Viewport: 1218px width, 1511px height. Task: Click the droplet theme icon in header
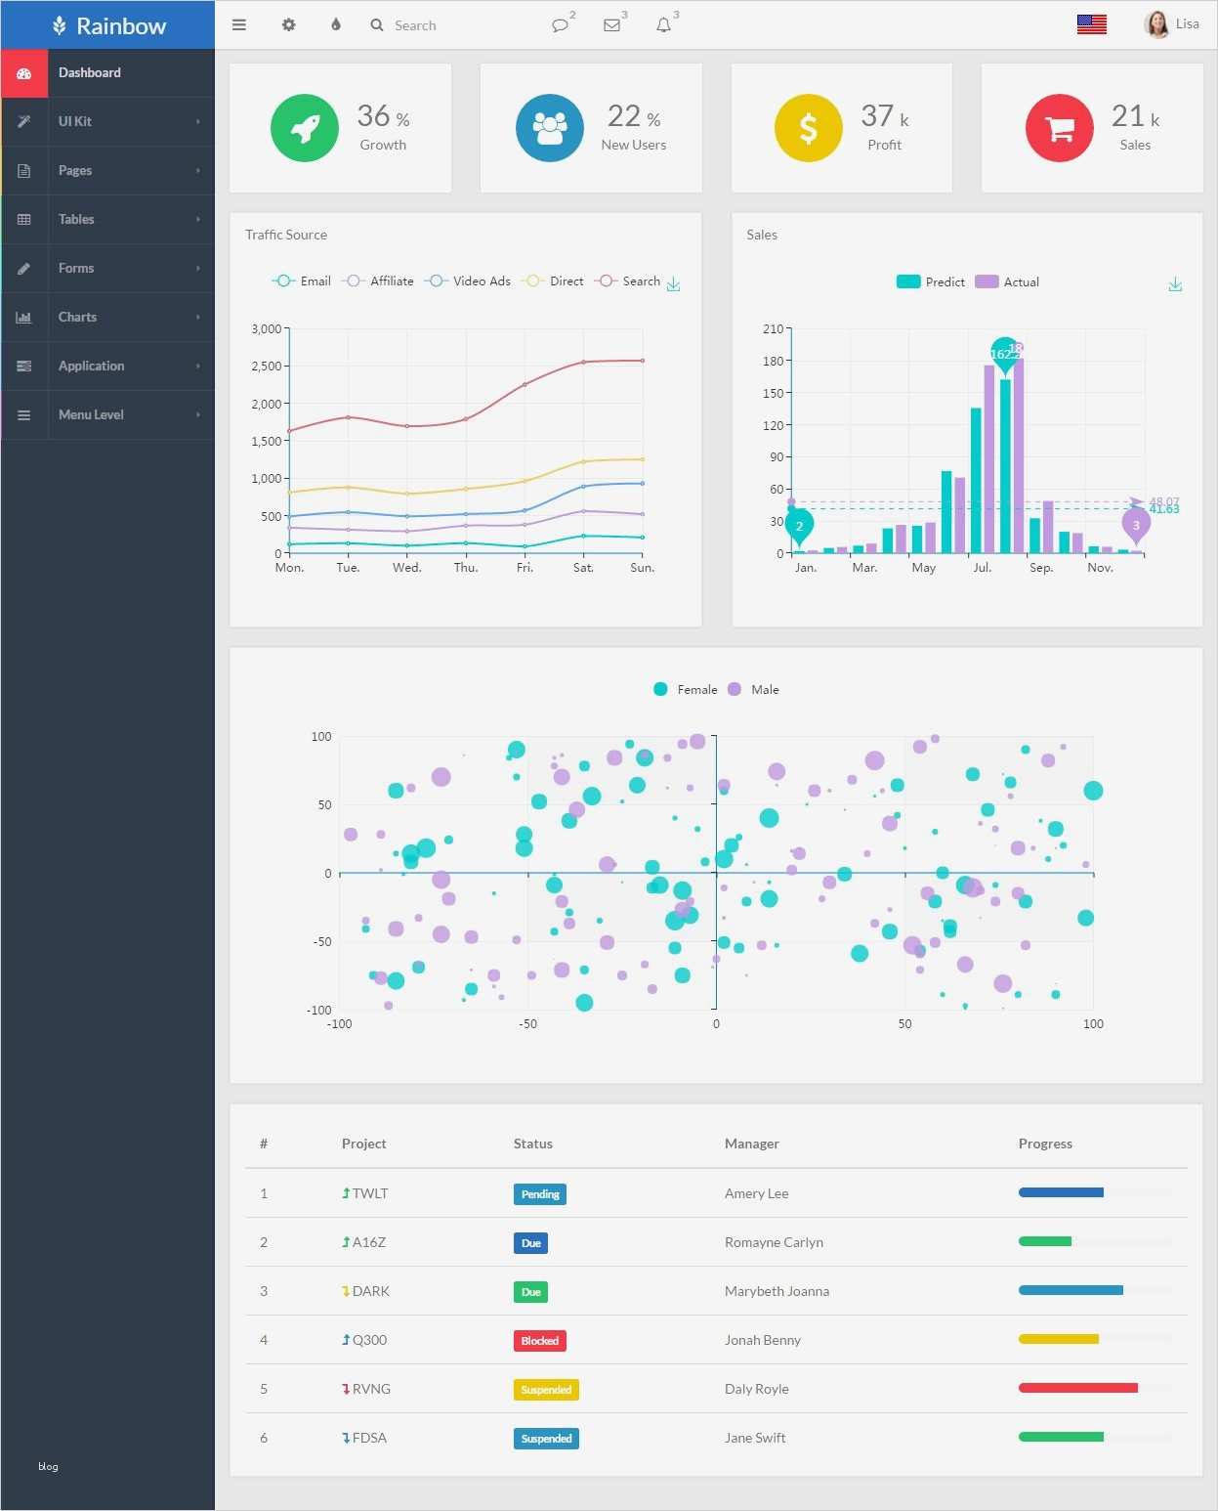[336, 24]
